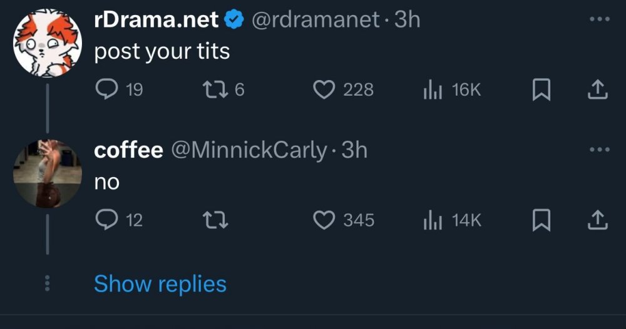Open more options for rDrama.net tweet
Viewport: 626px width, 329px height.
[x=598, y=19]
